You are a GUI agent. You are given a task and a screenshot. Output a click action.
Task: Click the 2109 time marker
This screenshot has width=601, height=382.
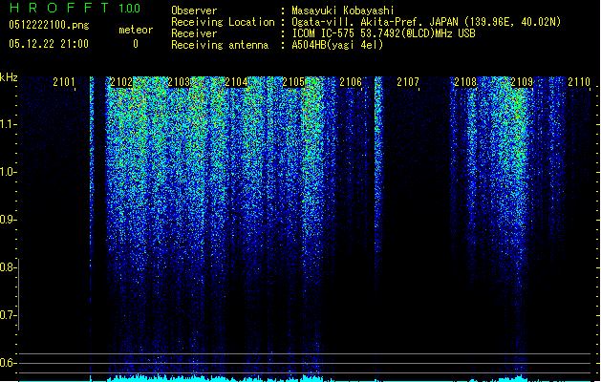point(522,82)
